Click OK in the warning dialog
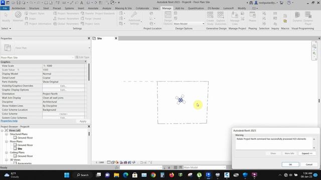The height and width of the screenshot is (180, 321). point(290,164)
